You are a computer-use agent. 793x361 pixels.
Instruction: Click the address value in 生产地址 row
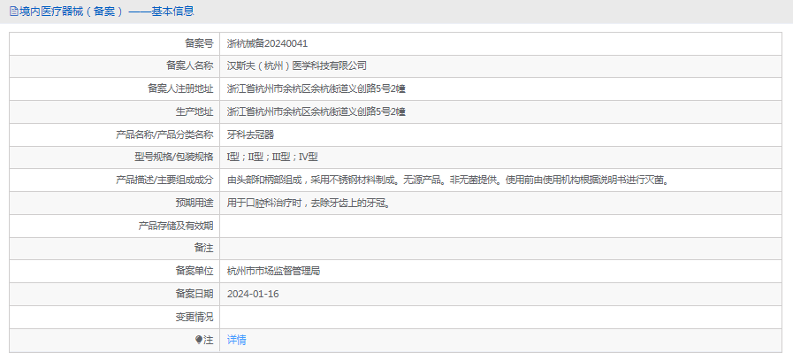click(x=316, y=111)
